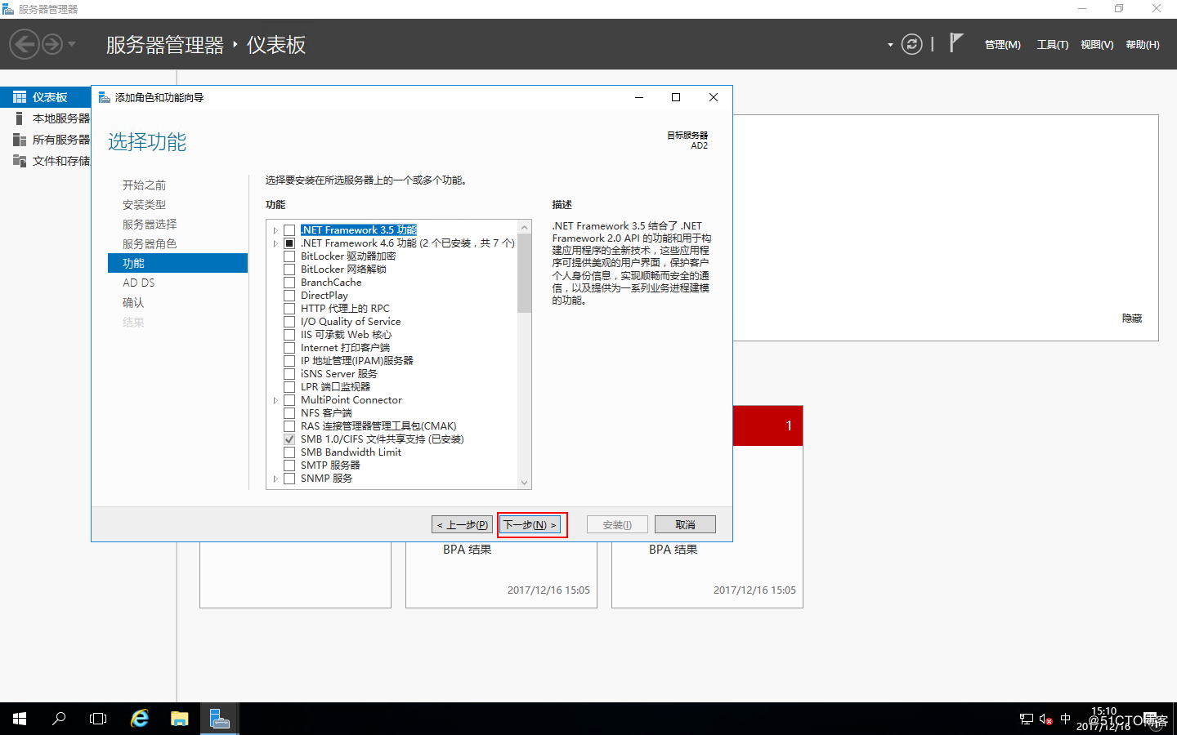The image size is (1177, 735).
Task: Click red alert tile showing 1
Action: click(x=768, y=425)
